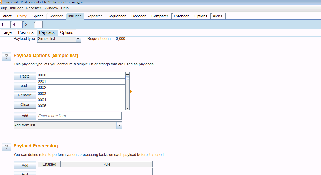Select payload entry 0001
The width and height of the screenshot is (321, 175).
coord(81,81)
